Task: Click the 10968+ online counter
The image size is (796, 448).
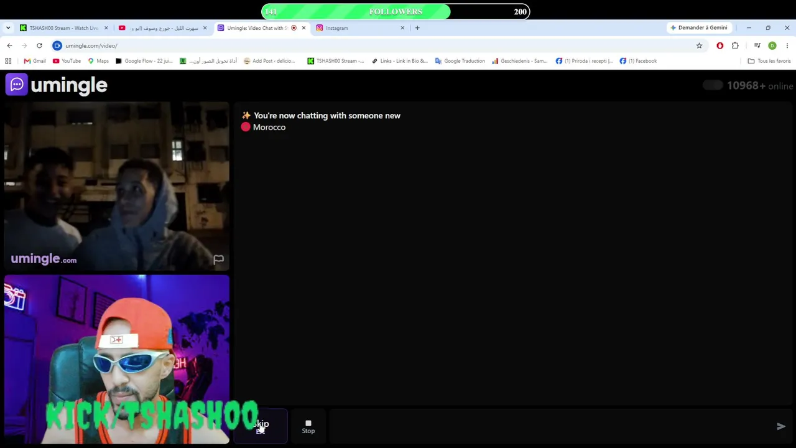Action: coord(761,86)
